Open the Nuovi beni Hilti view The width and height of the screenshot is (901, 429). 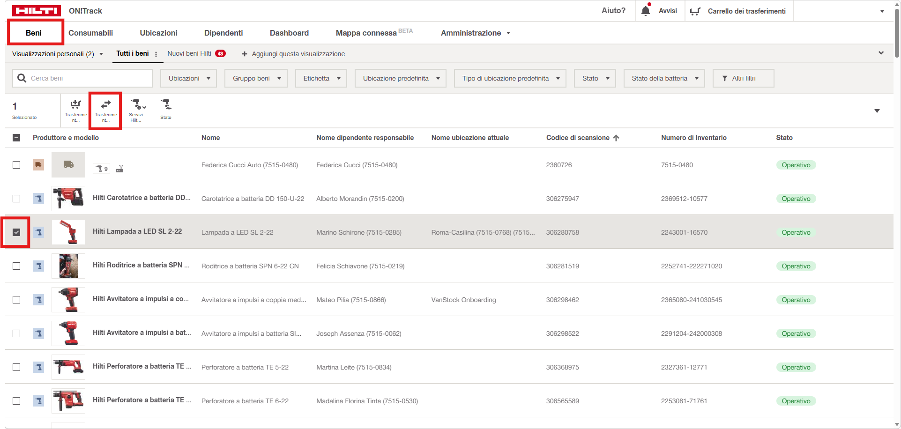click(x=189, y=53)
